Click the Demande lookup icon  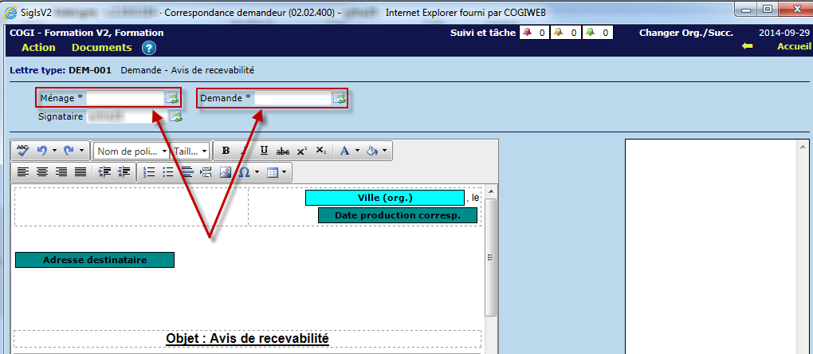coord(339,98)
